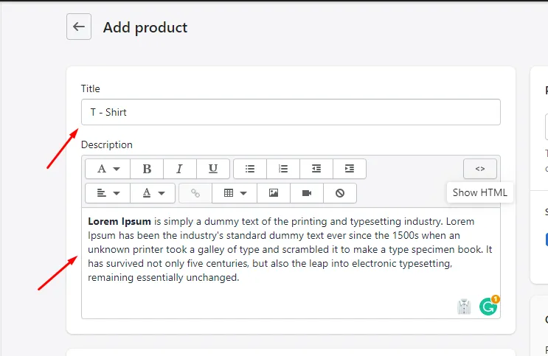This screenshot has height=356, width=548.
Task: Open the Grammarly widget
Action: (488, 306)
